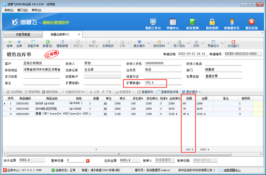
Task: Open 消息提醒中心 link in status bar
Action: tap(232, 170)
